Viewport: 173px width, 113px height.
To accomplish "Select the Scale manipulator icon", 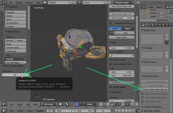I will pyautogui.click(x=84, y=104).
